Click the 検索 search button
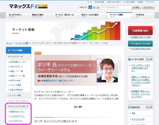Viewport: 159px width, 125px height. click(x=136, y=7)
